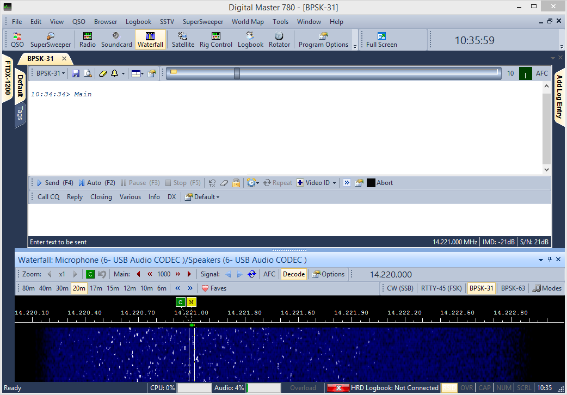Toggle the padlock lock icon
This screenshot has width=567, height=395.
coord(236,183)
